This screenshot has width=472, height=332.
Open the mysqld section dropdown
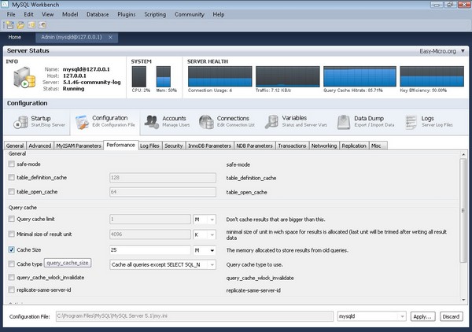(x=372, y=316)
